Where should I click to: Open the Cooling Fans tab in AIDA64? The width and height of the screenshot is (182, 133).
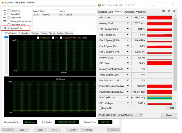24,33
